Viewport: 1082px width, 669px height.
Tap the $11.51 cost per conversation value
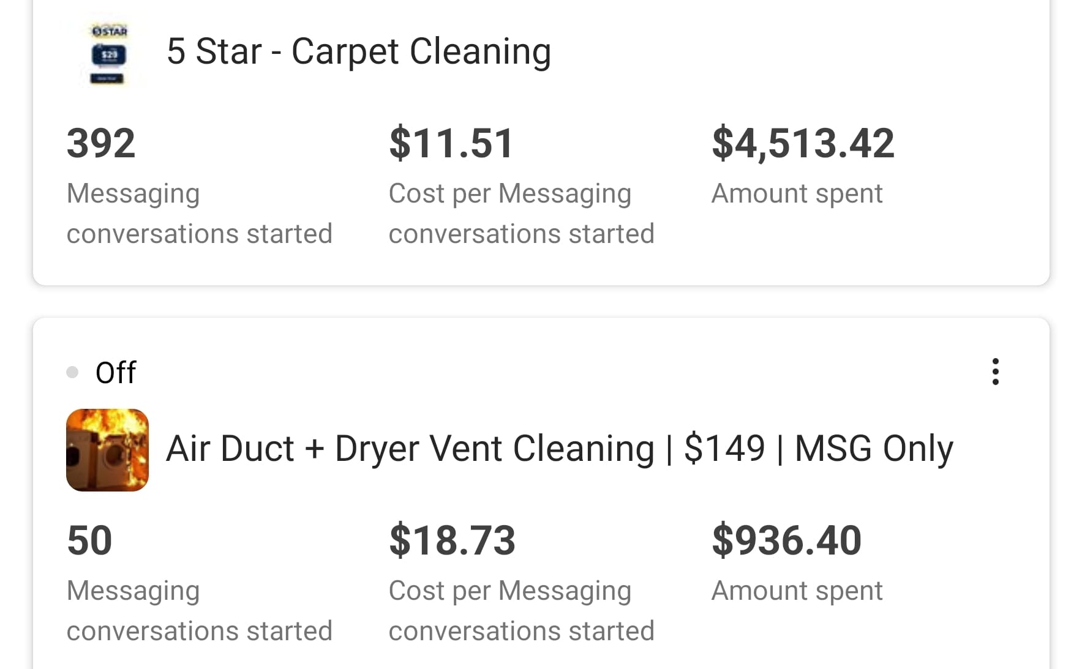click(x=451, y=143)
